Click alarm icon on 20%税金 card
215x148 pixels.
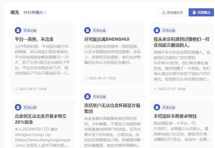pos(18,108)
